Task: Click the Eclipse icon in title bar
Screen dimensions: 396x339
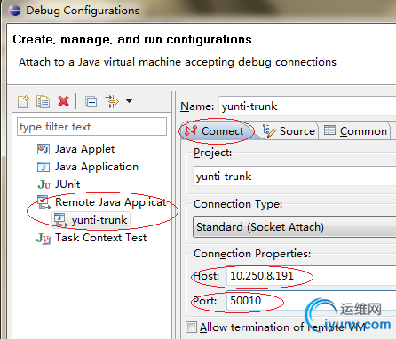Action: click(14, 11)
